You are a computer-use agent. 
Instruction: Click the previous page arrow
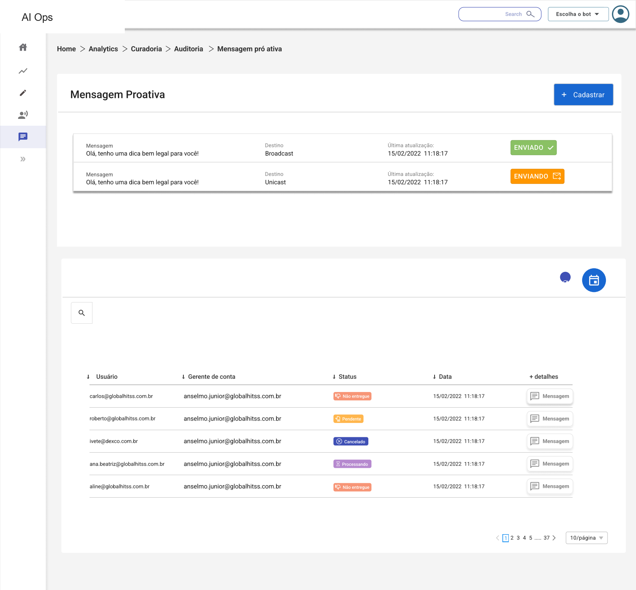click(x=498, y=538)
